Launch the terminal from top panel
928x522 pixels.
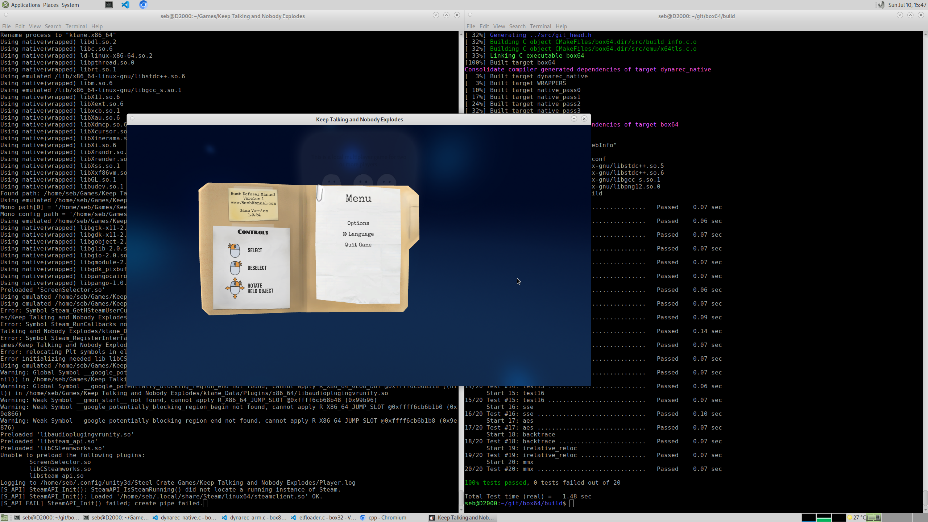click(x=109, y=5)
